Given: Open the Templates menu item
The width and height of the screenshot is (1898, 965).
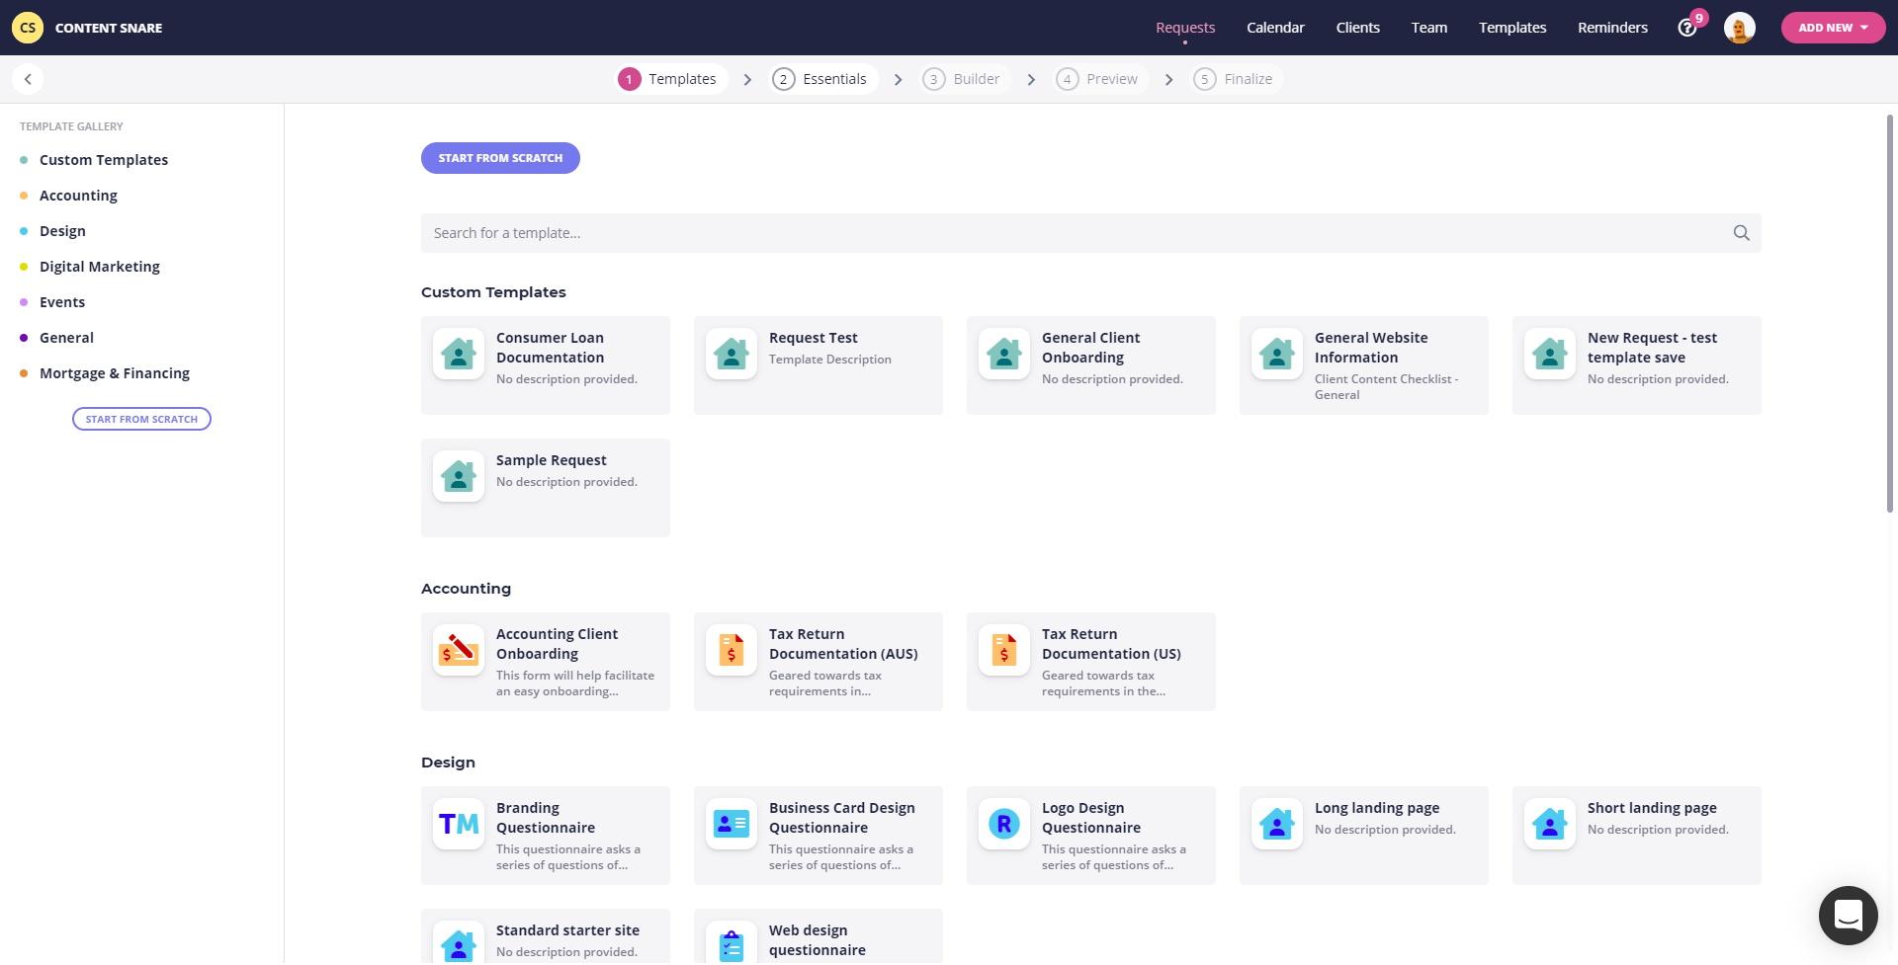Looking at the screenshot, I should 1512,28.
